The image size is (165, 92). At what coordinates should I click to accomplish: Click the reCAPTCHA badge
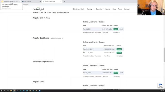pos(160,86)
